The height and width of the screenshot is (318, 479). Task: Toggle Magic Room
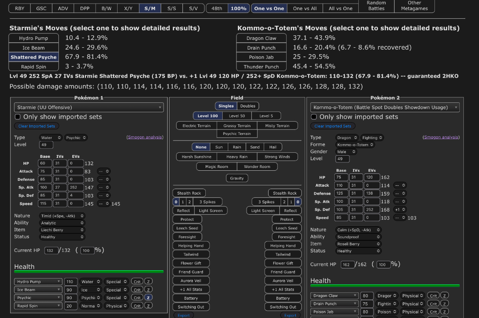(217, 166)
